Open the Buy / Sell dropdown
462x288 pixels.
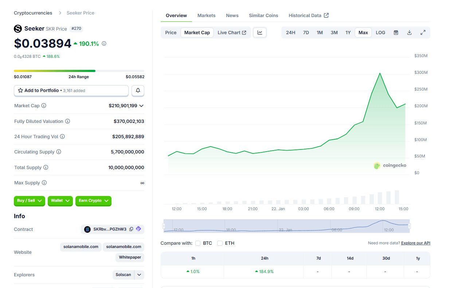(x=30, y=201)
